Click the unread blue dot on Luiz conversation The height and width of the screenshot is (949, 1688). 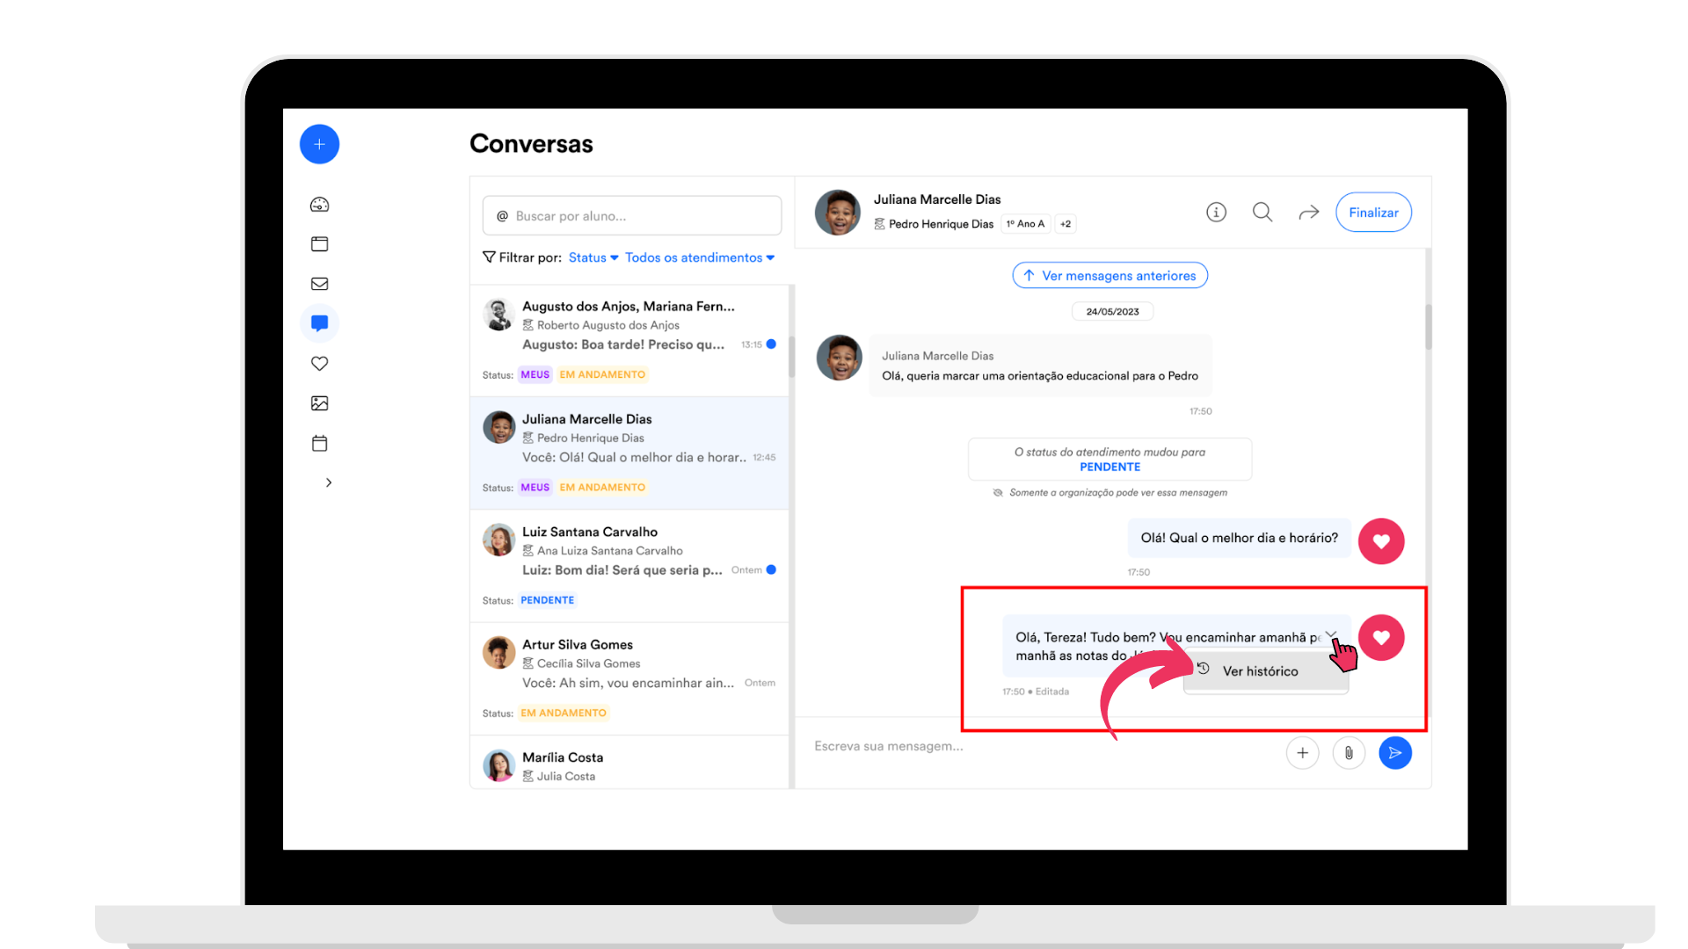(771, 570)
